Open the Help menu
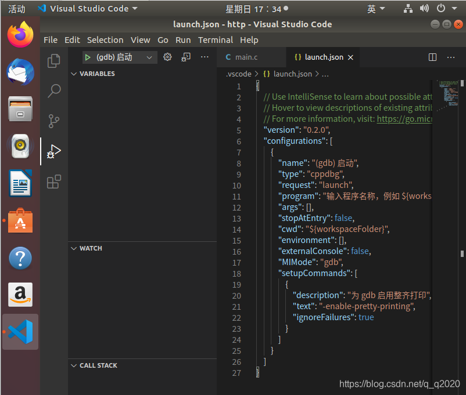The width and height of the screenshot is (466, 395). [249, 40]
